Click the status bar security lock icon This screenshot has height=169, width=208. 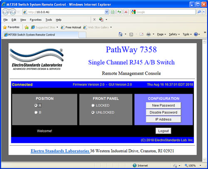175,166
